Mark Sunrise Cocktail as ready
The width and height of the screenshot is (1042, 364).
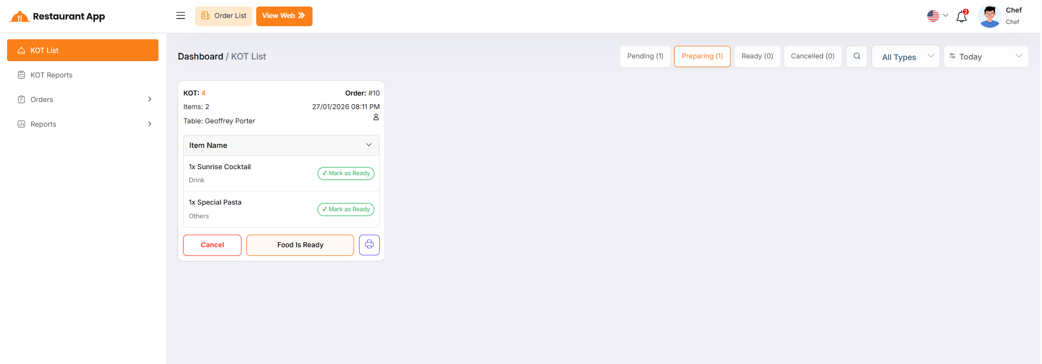tap(346, 174)
